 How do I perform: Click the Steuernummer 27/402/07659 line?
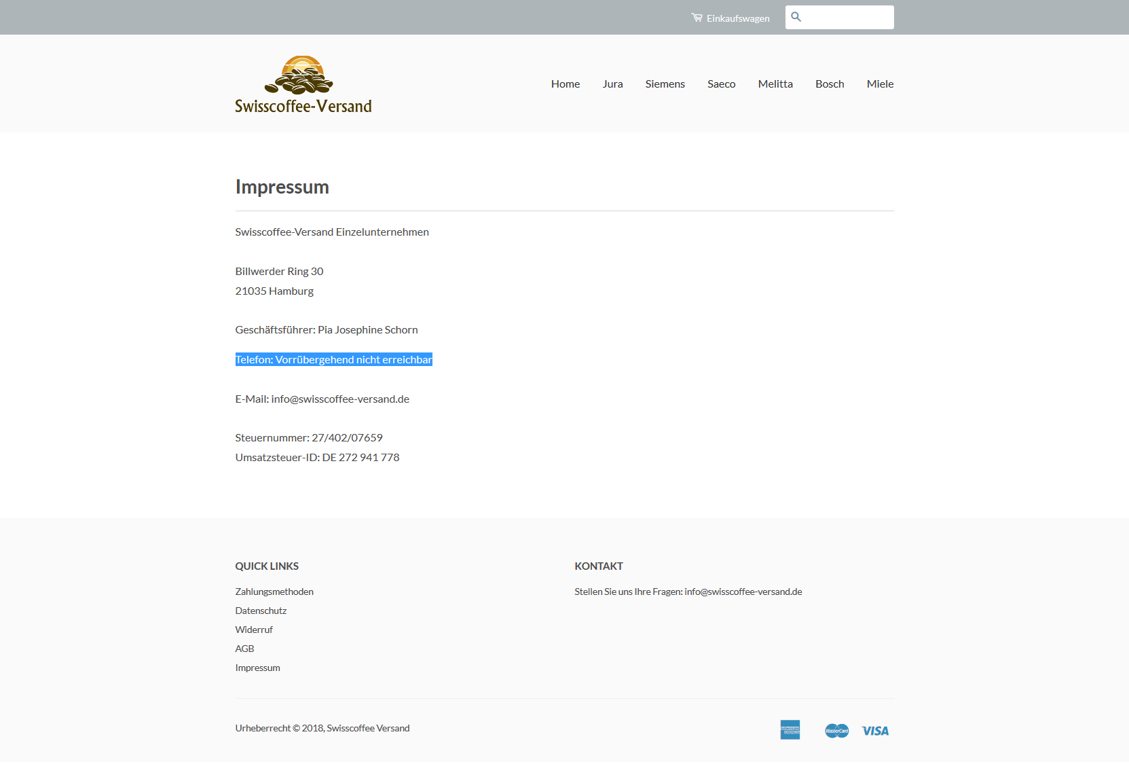pos(309,438)
